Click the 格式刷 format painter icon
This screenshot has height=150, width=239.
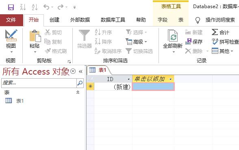pyautogui.click(x=48, y=51)
